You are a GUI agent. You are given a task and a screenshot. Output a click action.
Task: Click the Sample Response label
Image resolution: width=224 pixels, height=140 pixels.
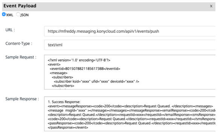[x=22, y=99]
